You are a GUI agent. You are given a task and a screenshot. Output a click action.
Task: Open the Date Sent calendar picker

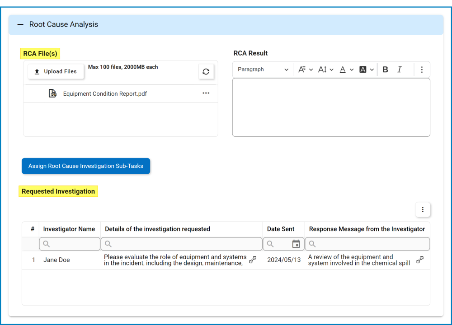coord(296,244)
